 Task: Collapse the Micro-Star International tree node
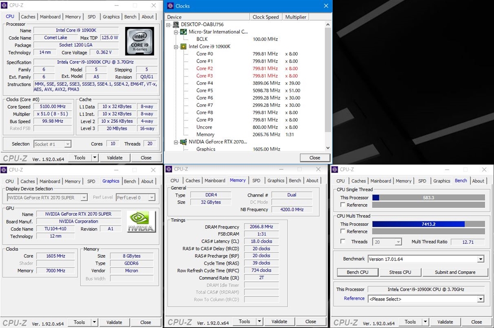coord(176,32)
